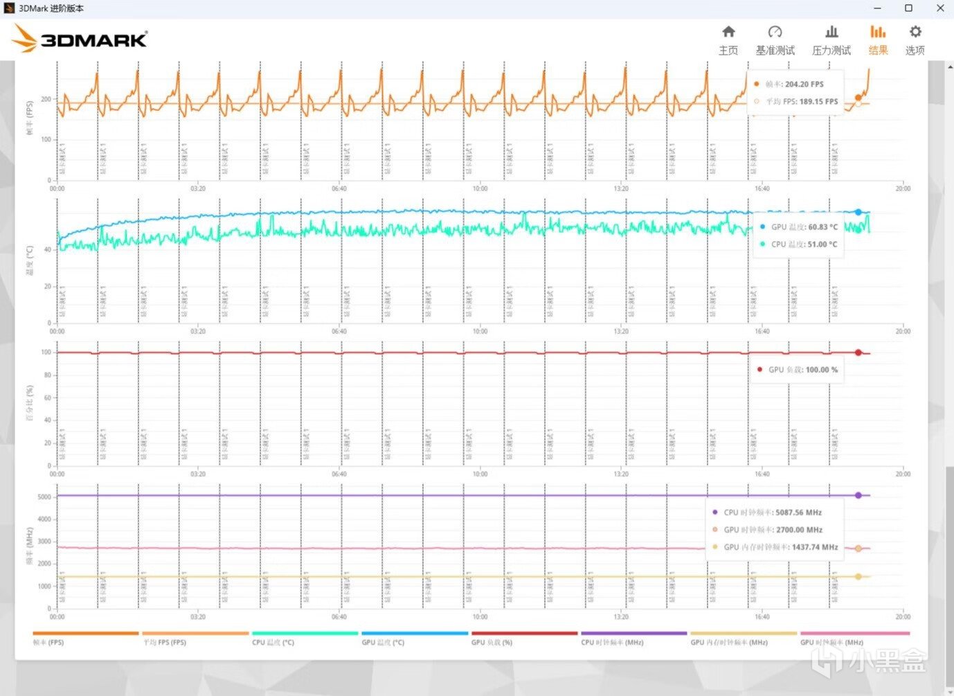
Task: Toggle the CPU 时钟频率 (MHz) legend series
Action: point(634,638)
